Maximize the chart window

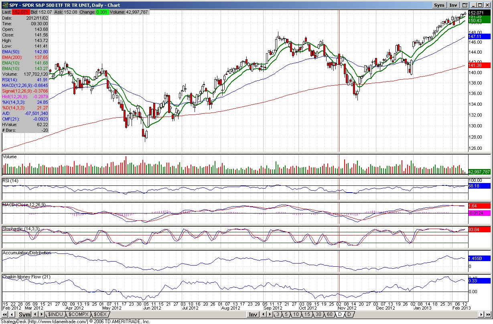click(x=479, y=5)
